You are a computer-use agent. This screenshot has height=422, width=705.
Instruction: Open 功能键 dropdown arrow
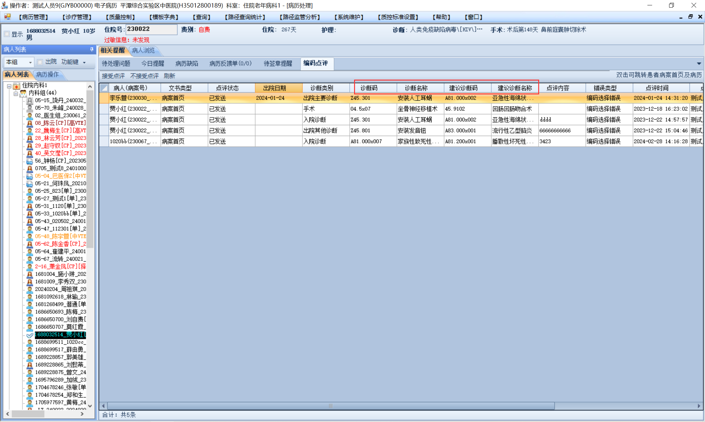pyautogui.click(x=84, y=63)
